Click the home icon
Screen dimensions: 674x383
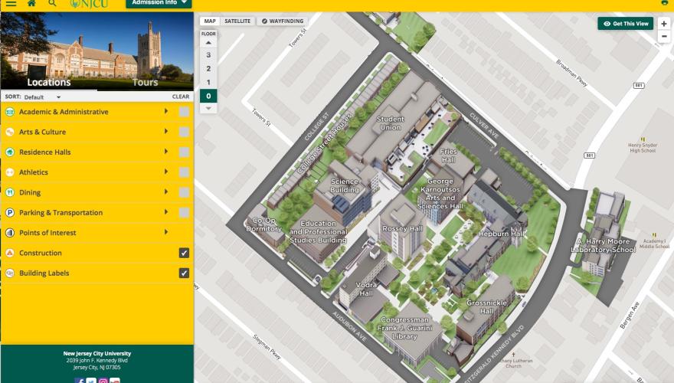pos(31,4)
